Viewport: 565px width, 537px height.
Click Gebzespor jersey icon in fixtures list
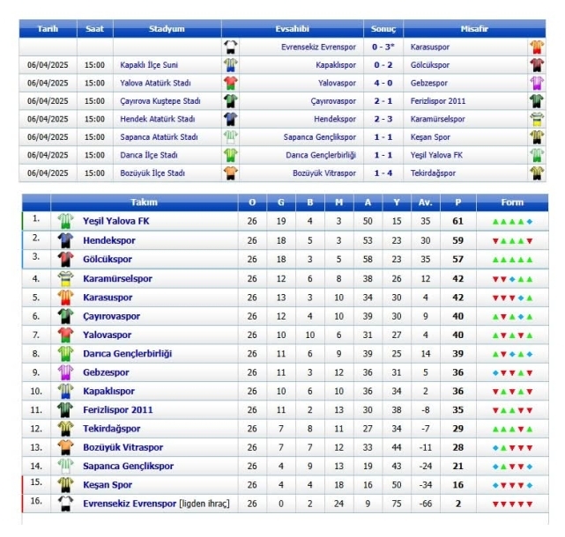pos(536,83)
